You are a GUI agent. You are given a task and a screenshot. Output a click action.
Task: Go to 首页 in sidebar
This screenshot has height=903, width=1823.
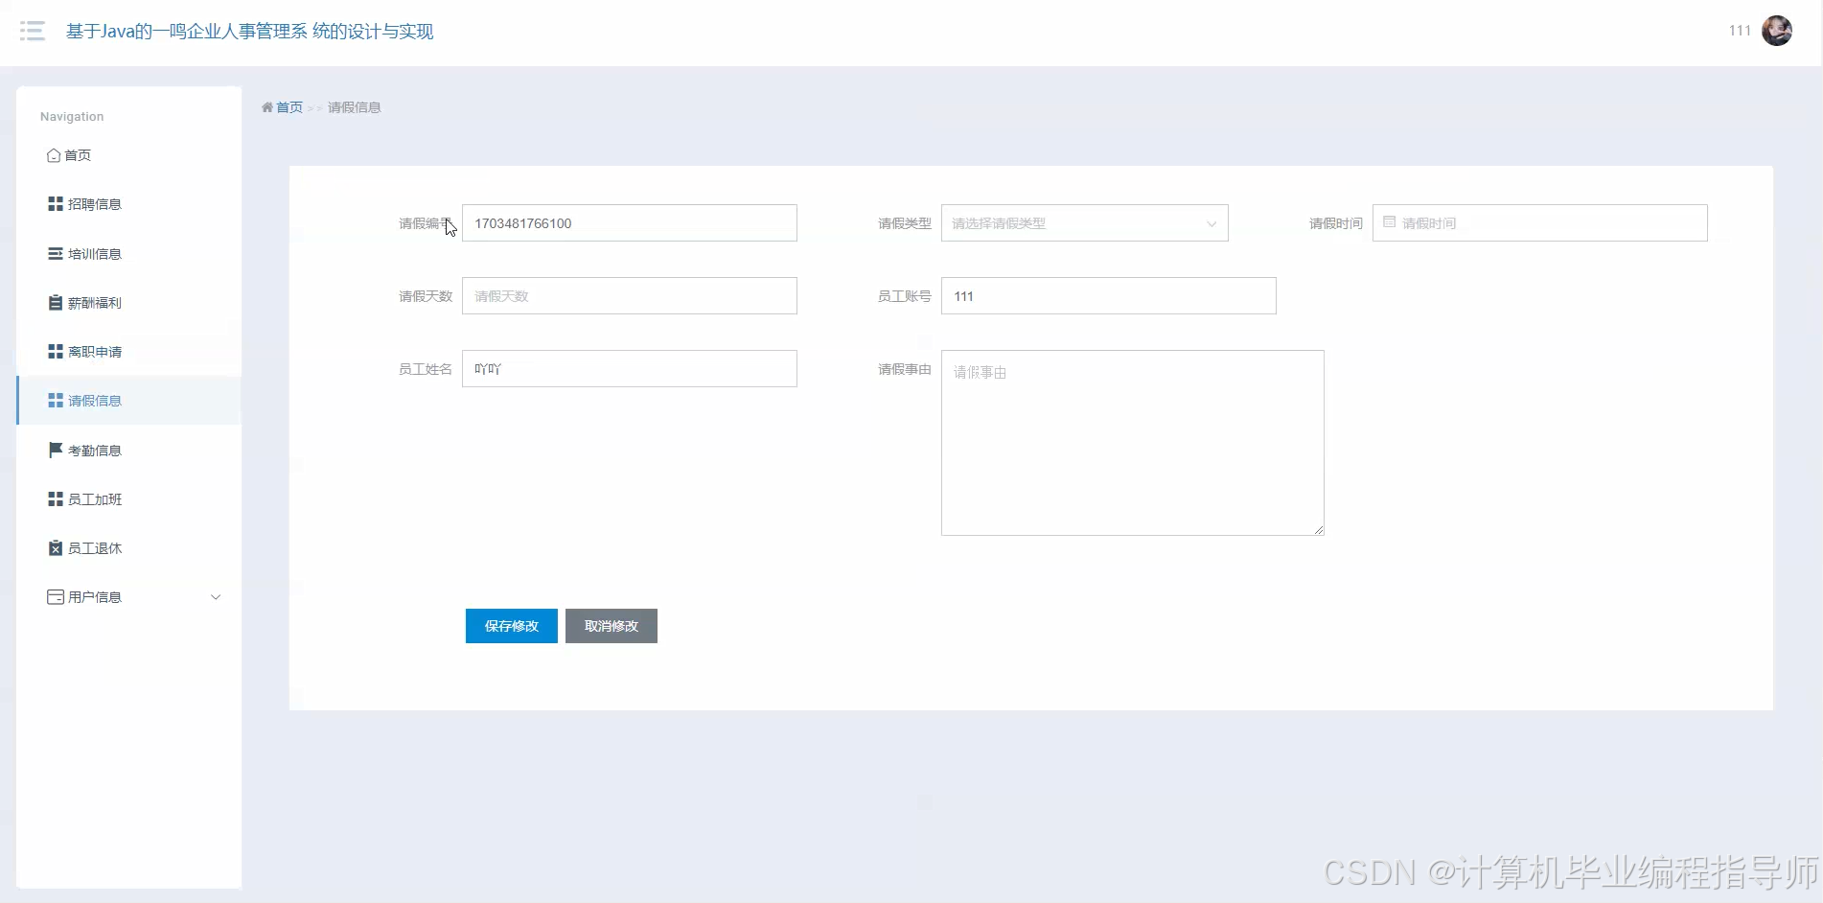(128, 155)
